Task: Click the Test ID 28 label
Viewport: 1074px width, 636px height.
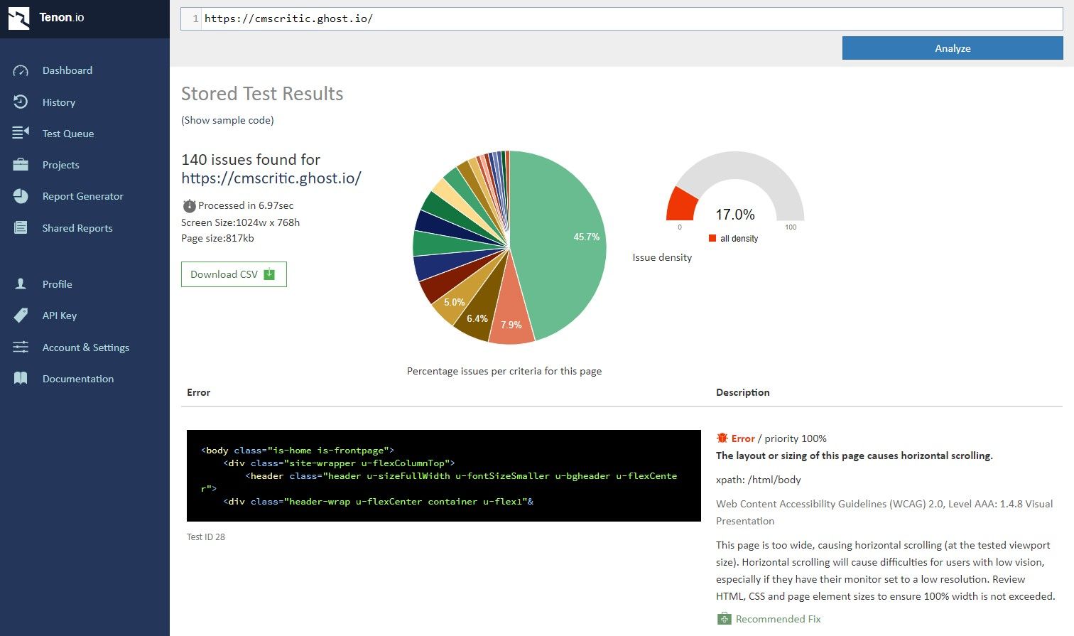Action: click(206, 537)
